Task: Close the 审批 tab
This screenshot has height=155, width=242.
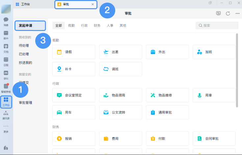Action: click(93, 4)
